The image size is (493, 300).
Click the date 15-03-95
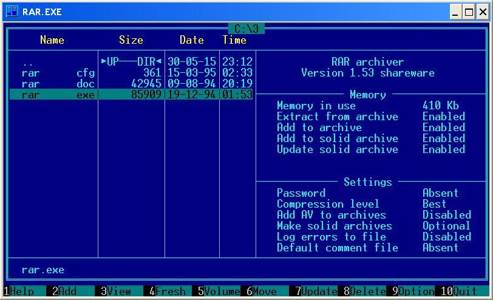click(x=192, y=73)
